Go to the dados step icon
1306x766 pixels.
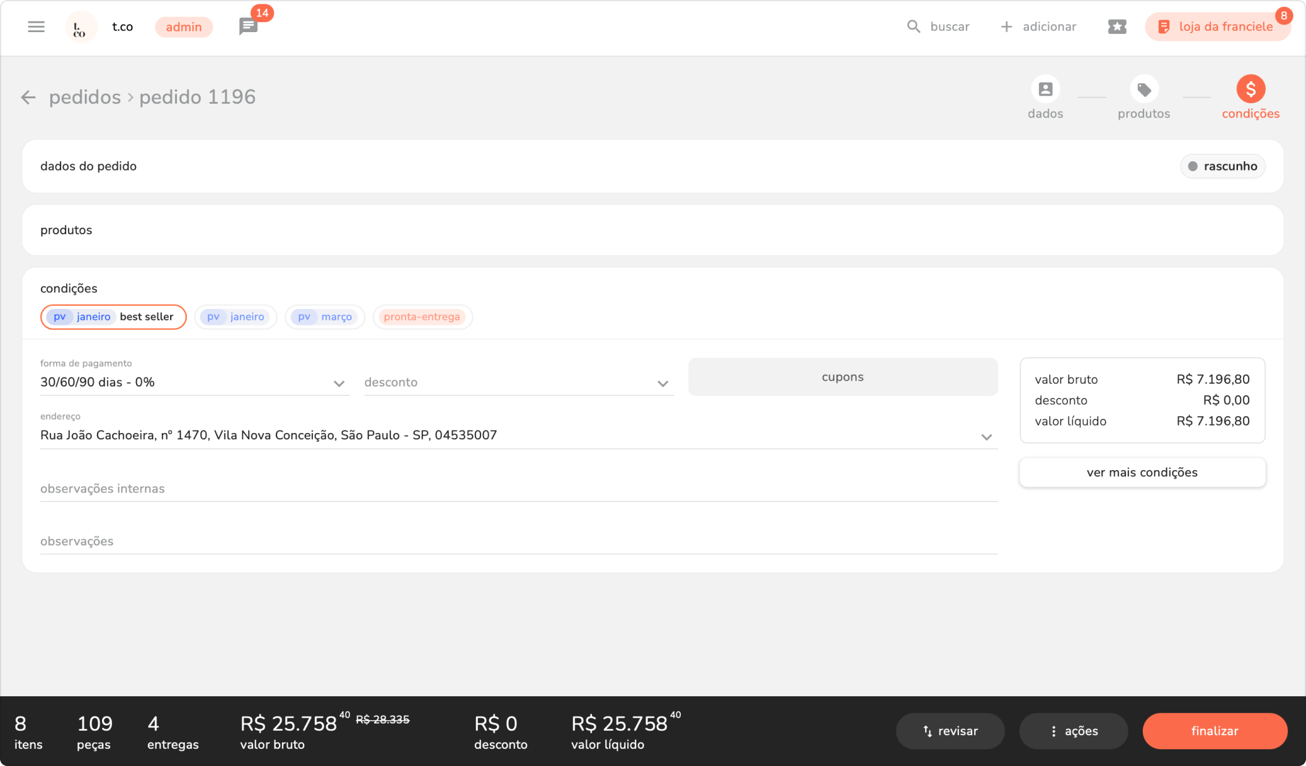point(1045,90)
